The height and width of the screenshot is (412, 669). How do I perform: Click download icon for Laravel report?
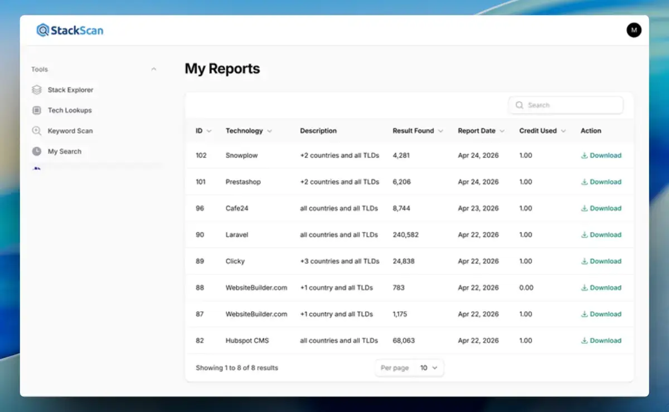pyautogui.click(x=584, y=235)
